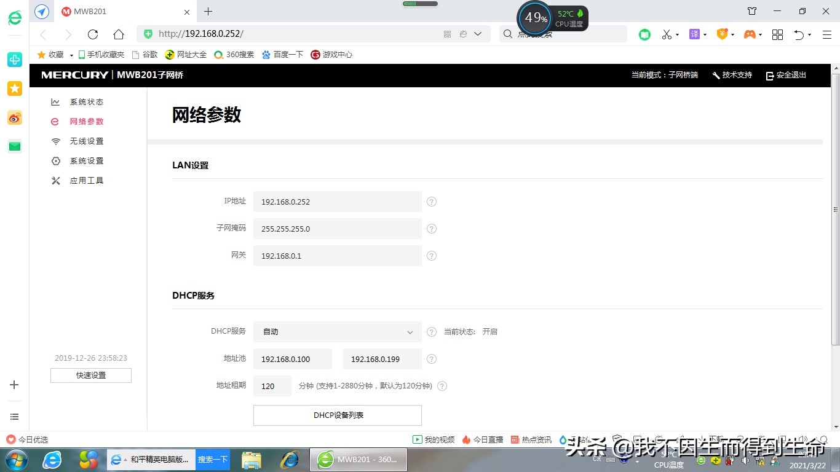Select the 系统状态 chart icon in sidebar

pos(57,101)
